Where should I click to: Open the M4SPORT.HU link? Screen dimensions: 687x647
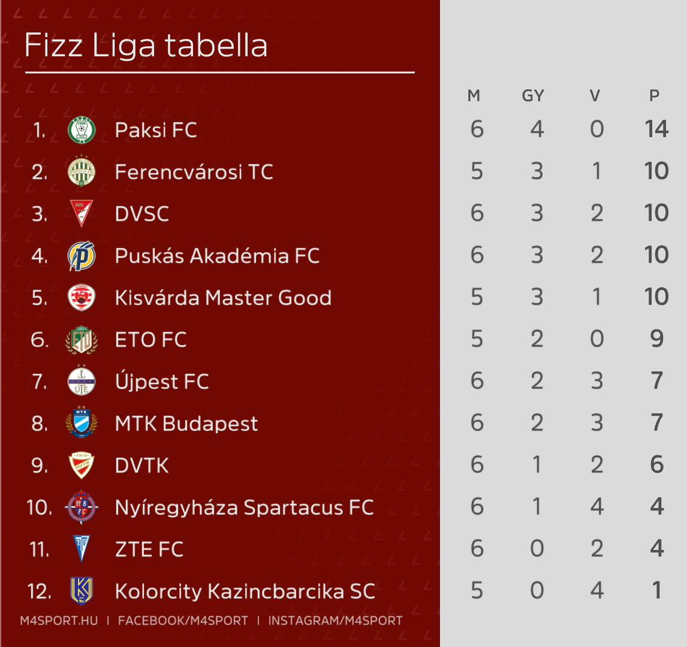pyautogui.click(x=59, y=621)
